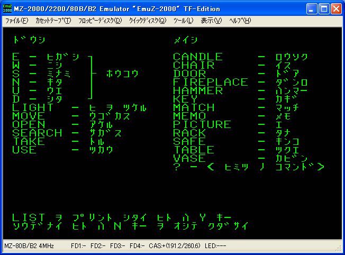Viewport: 345px width, 255px height.
Task: Click the キンコ translation text
Action: (287, 141)
